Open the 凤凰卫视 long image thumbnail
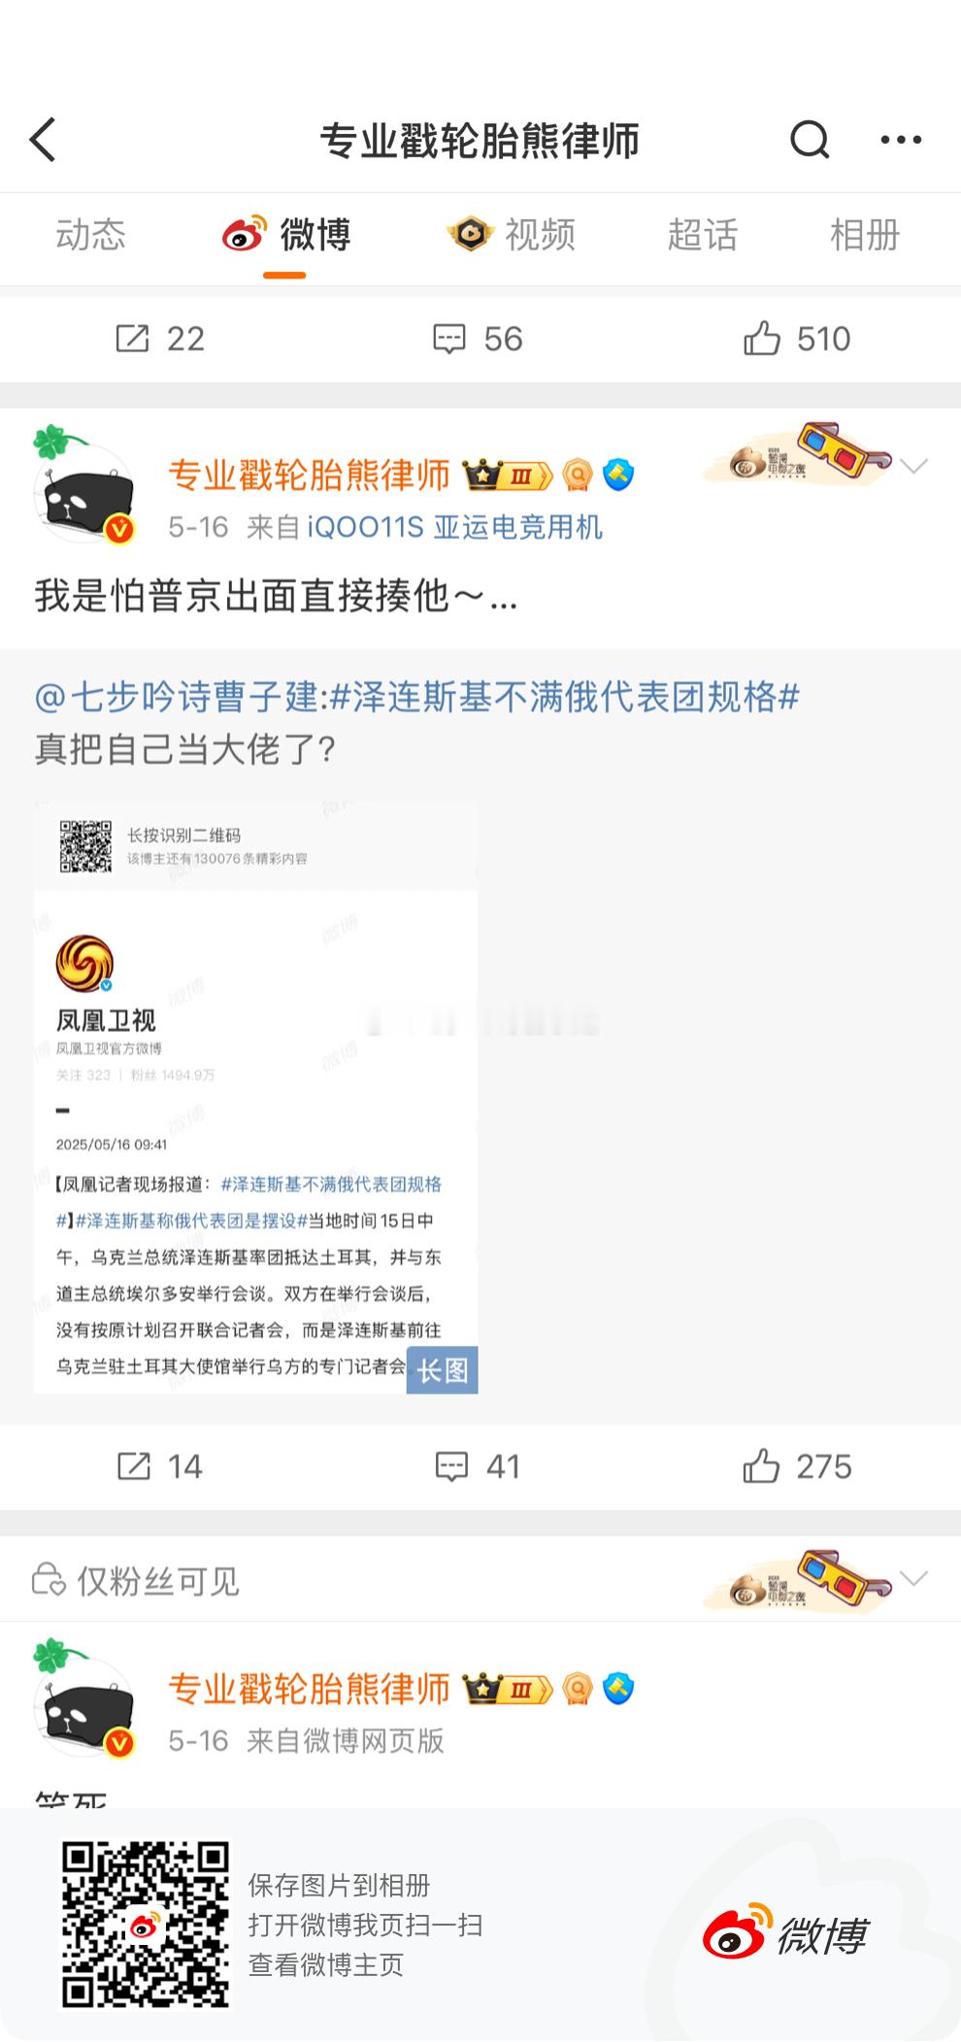The height and width of the screenshot is (2042, 961). tap(255, 1098)
